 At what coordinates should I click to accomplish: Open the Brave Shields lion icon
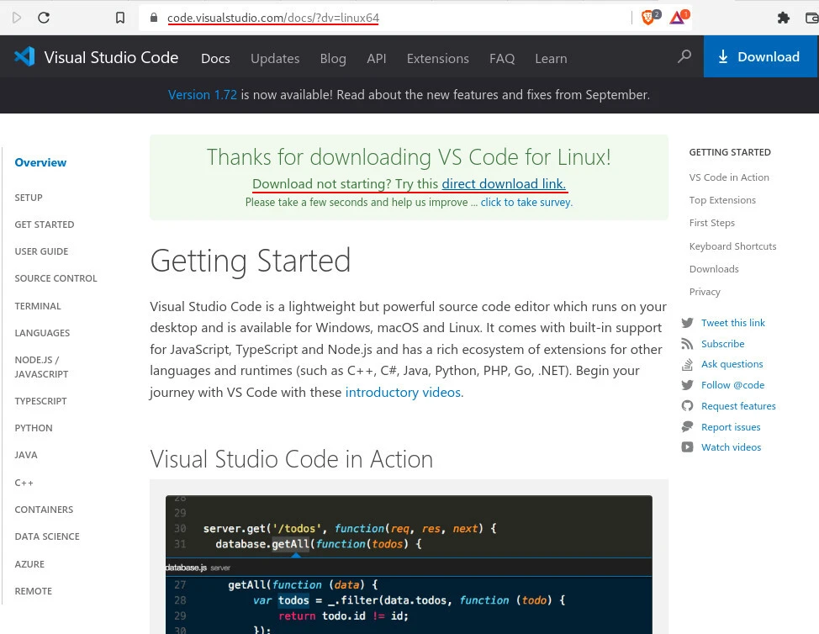pos(648,17)
